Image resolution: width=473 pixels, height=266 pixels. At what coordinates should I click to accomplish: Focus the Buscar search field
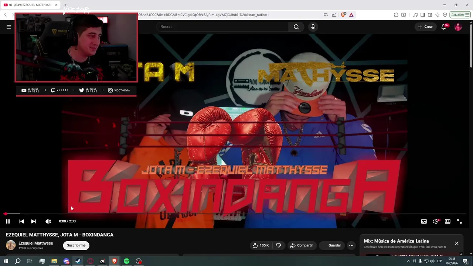[222, 27]
